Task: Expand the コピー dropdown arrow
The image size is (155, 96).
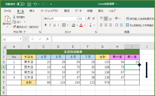Action: tap(25, 22)
